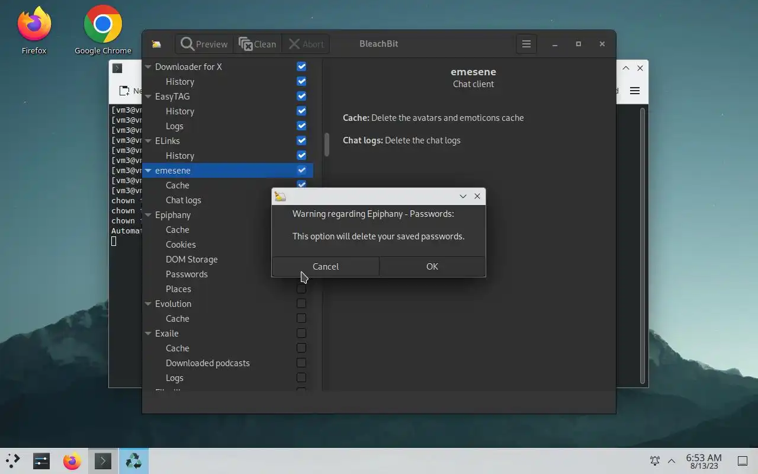Select Epiphany Places item

[178, 289]
